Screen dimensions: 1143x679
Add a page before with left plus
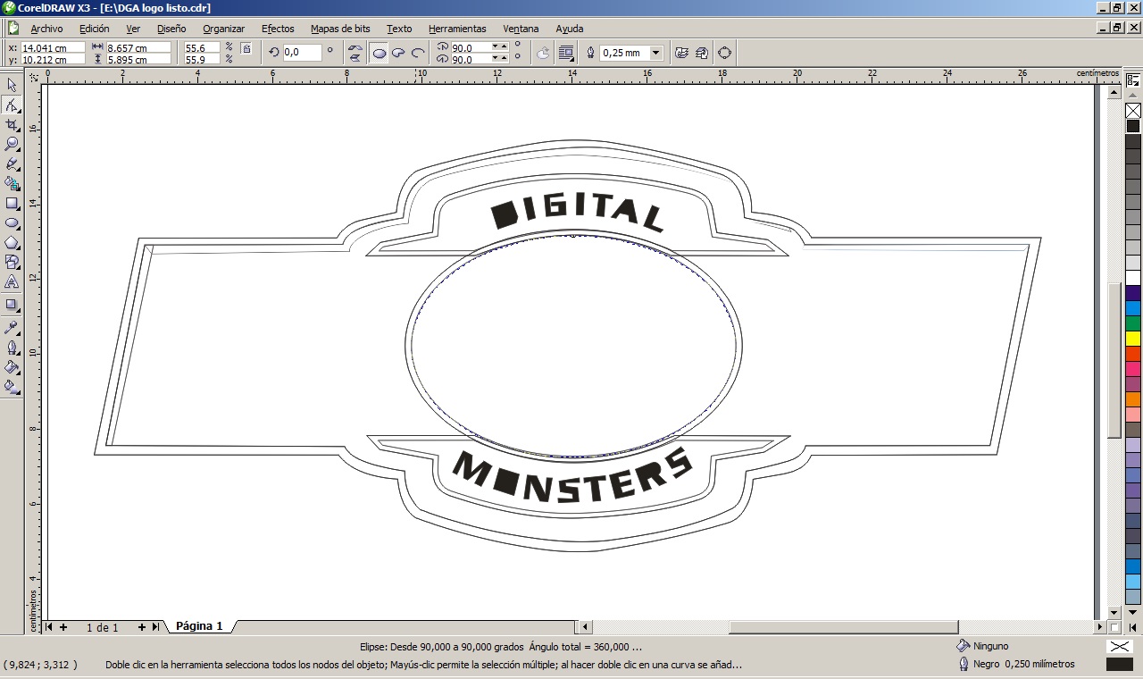pos(63,627)
